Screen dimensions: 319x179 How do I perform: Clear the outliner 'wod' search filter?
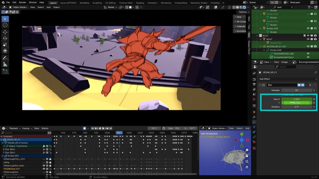pos(292,7)
